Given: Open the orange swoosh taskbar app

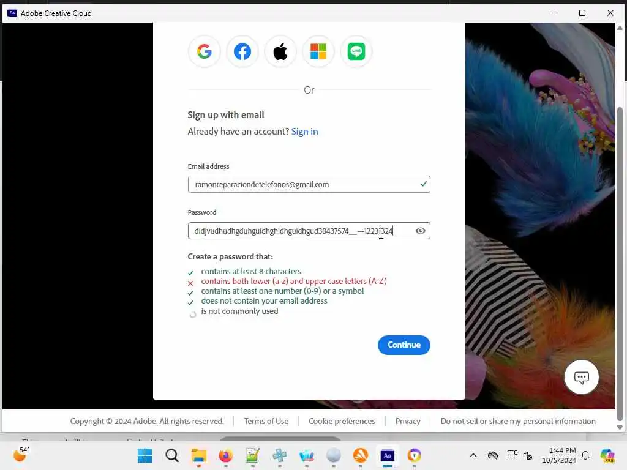Looking at the screenshot, I should pos(360,455).
